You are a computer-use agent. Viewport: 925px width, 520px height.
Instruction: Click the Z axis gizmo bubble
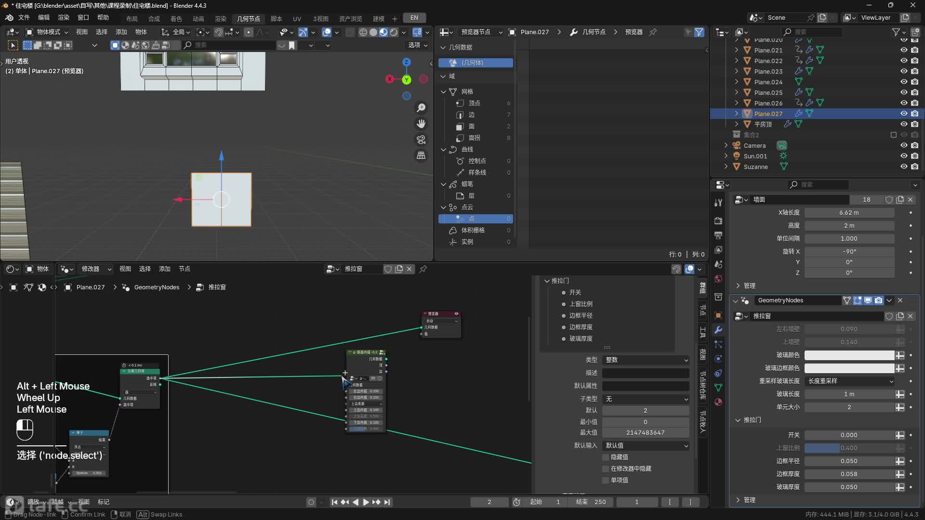tap(407, 62)
